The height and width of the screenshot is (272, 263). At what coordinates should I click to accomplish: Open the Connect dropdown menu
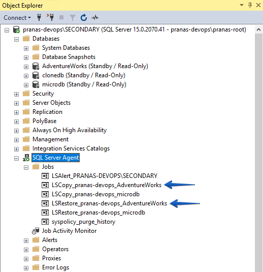click(x=17, y=17)
